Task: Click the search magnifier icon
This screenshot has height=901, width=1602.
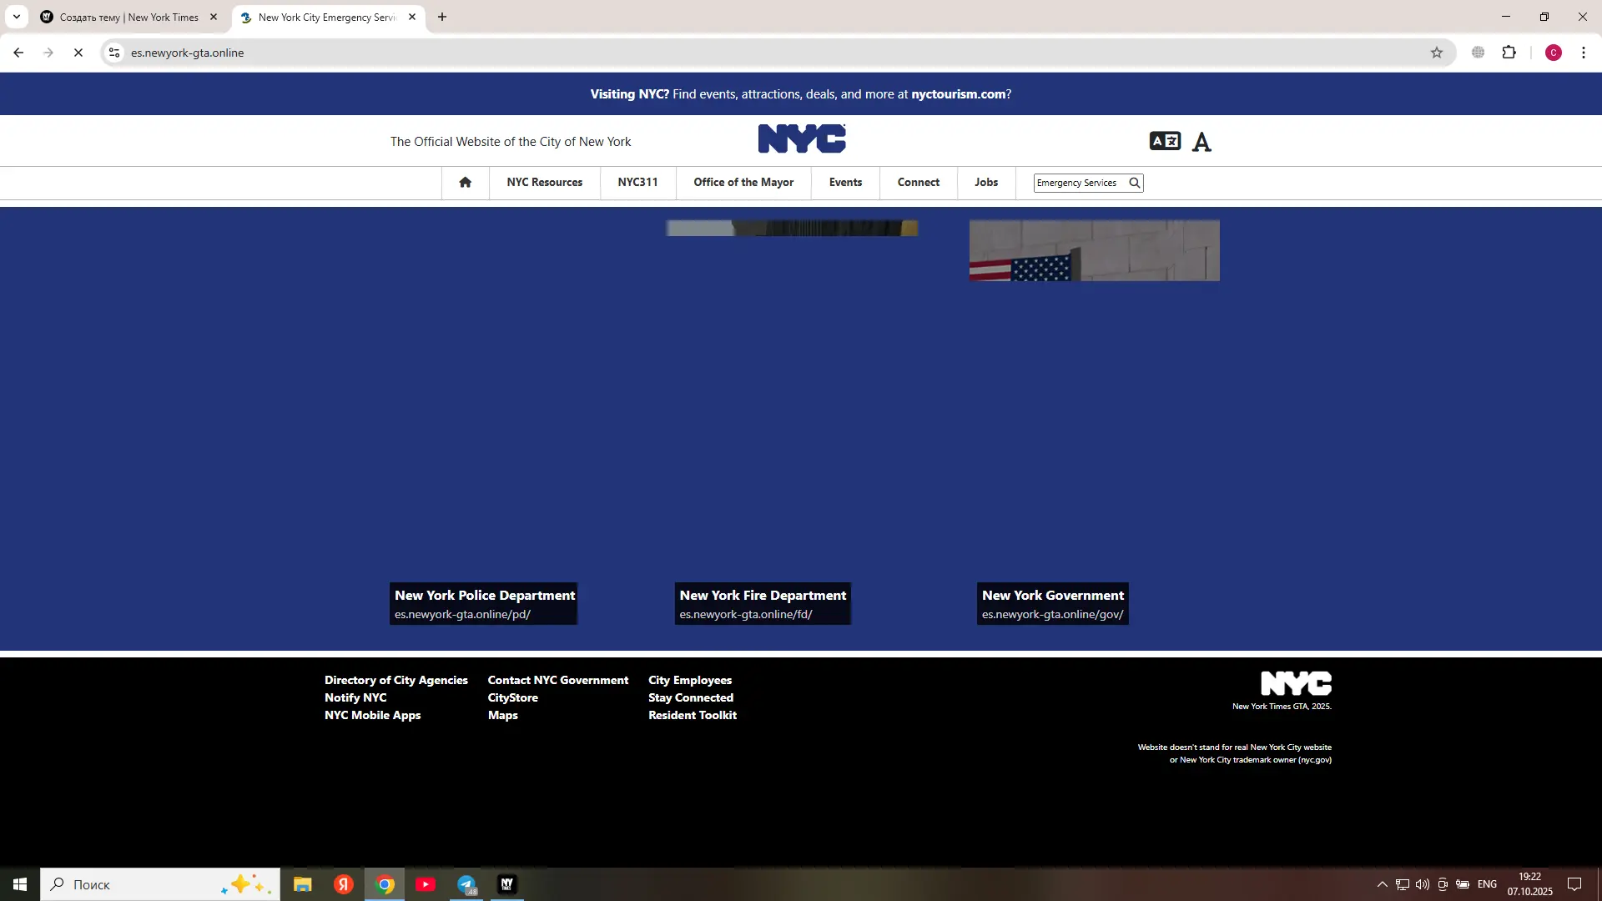Action: click(x=1134, y=183)
